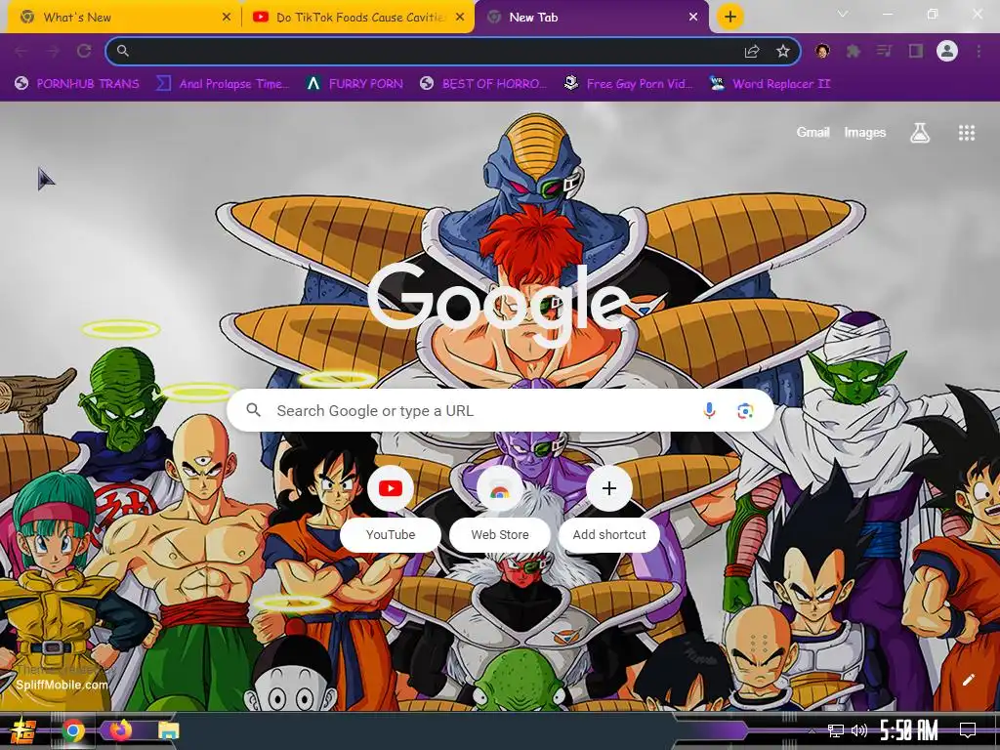Open File Explorer from the taskbar

click(168, 730)
